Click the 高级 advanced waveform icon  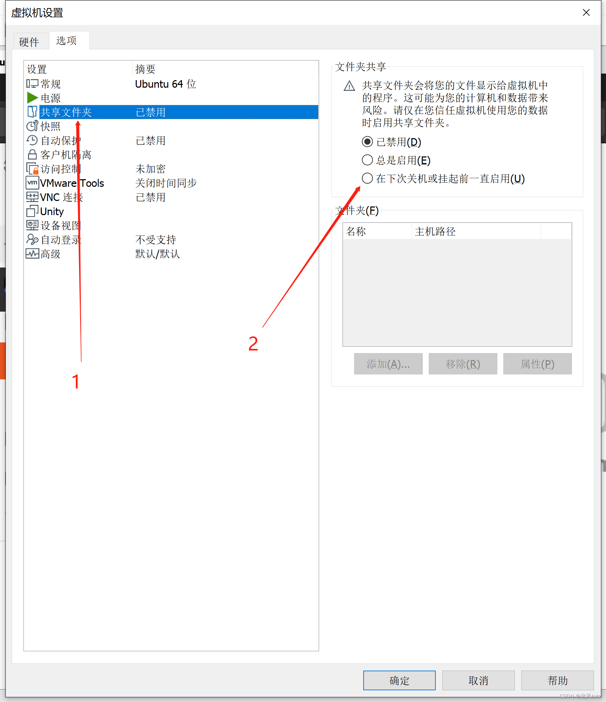[x=32, y=253]
